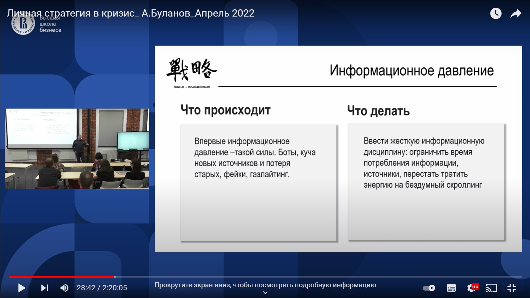Click the slide heading Информационное давление
Image resolution: width=530 pixels, height=298 pixels.
[x=411, y=71]
